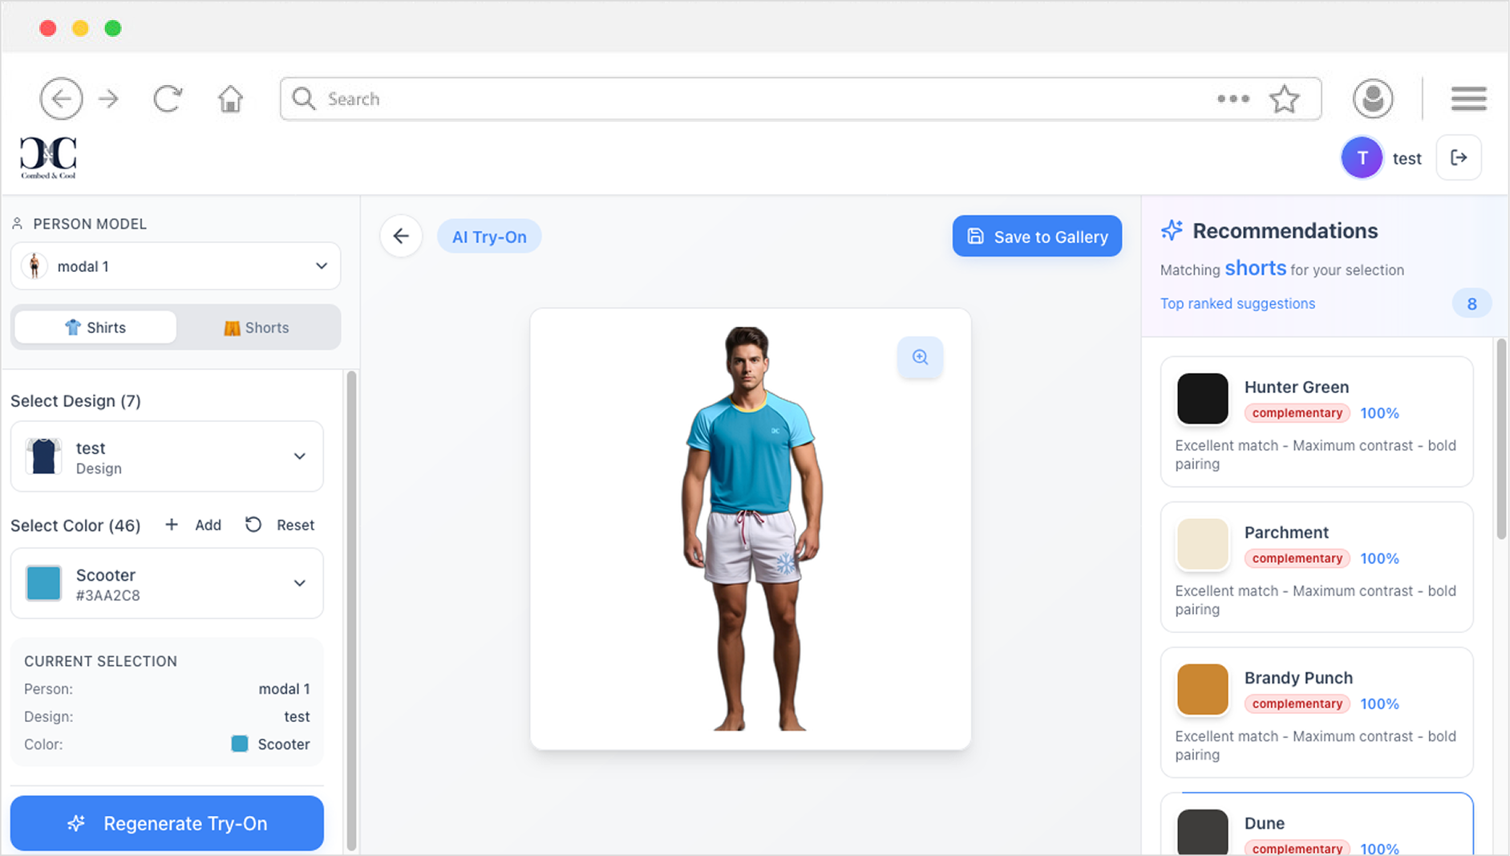
Task: Click the 100% score for Parchment
Action: 1379,558
